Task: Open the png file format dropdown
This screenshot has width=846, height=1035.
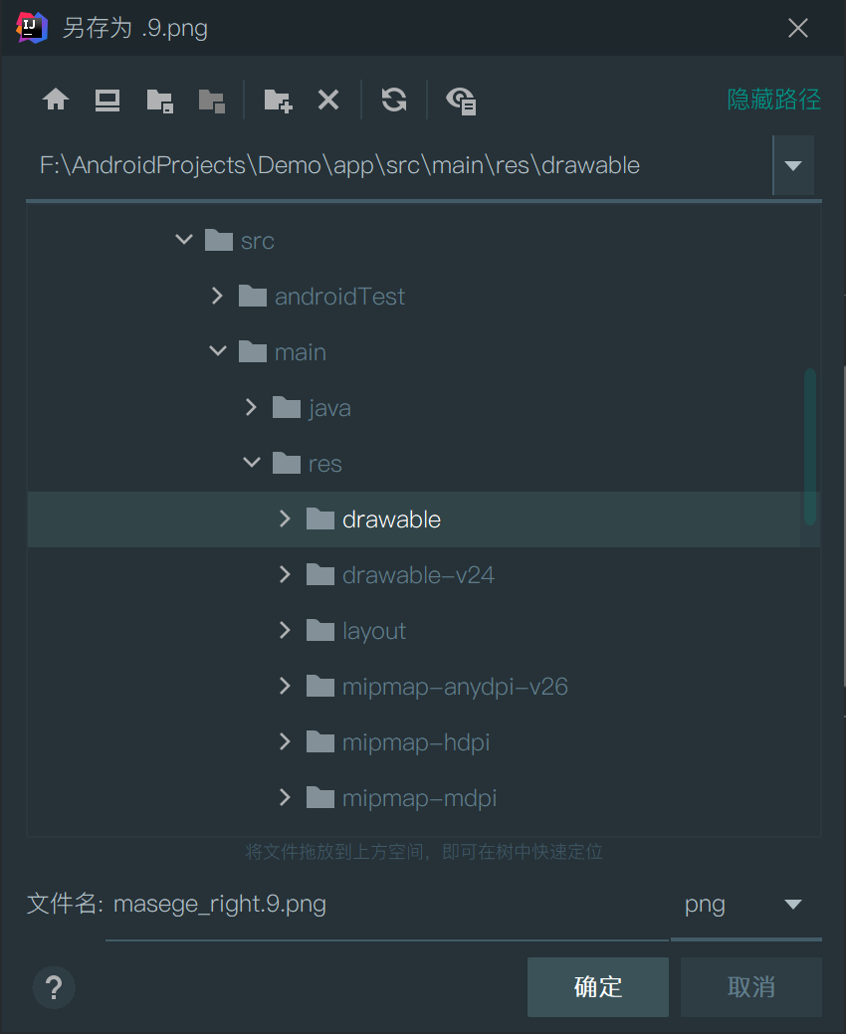Action: [793, 904]
